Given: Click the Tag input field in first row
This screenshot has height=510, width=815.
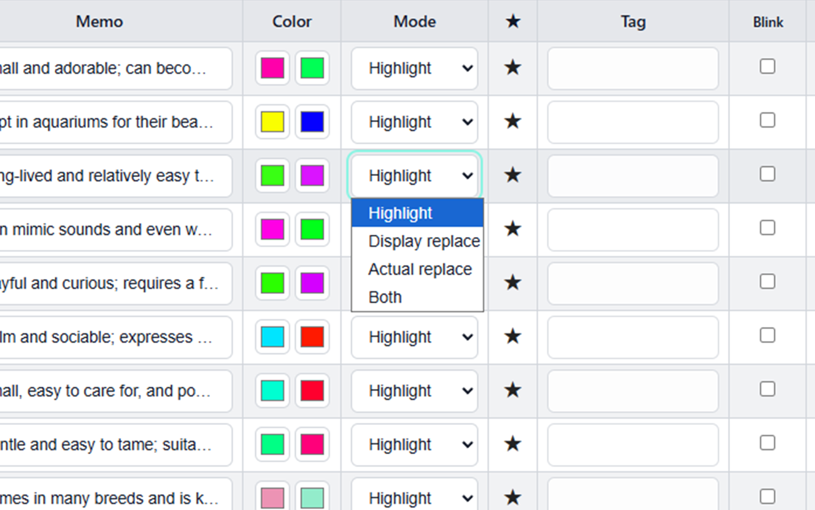Looking at the screenshot, I should coord(633,69).
